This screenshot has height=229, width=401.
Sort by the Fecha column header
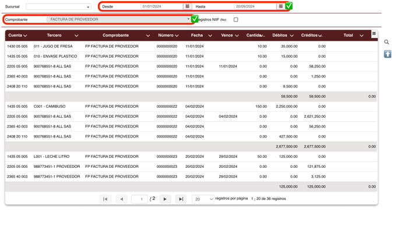coord(197,36)
